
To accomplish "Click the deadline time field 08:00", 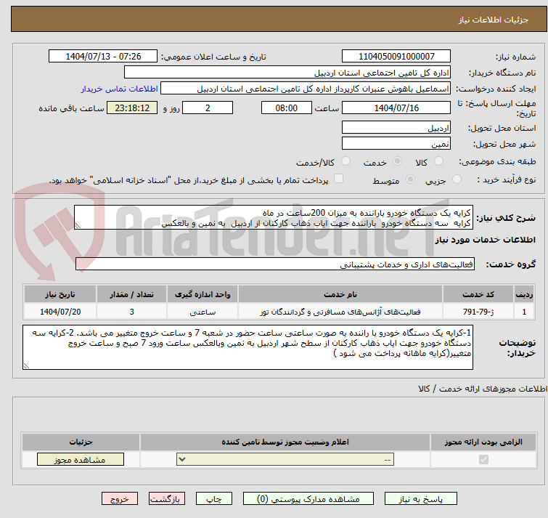I will tap(286, 108).
